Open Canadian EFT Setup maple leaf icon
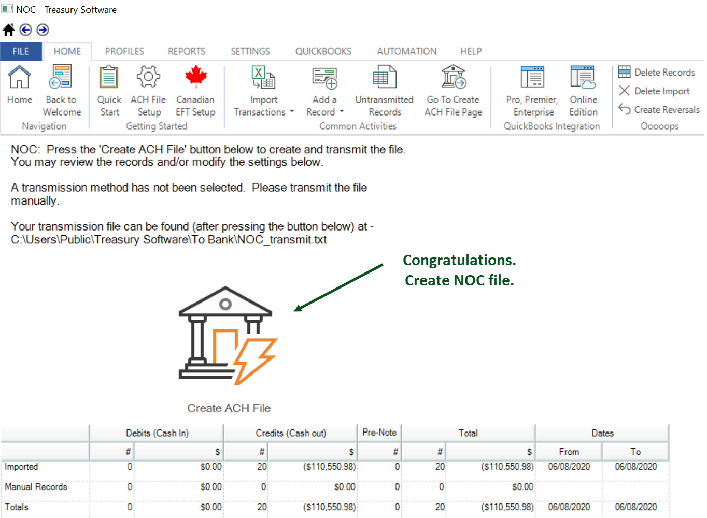Image resolution: width=707 pixels, height=518 pixels. pyautogui.click(x=195, y=77)
